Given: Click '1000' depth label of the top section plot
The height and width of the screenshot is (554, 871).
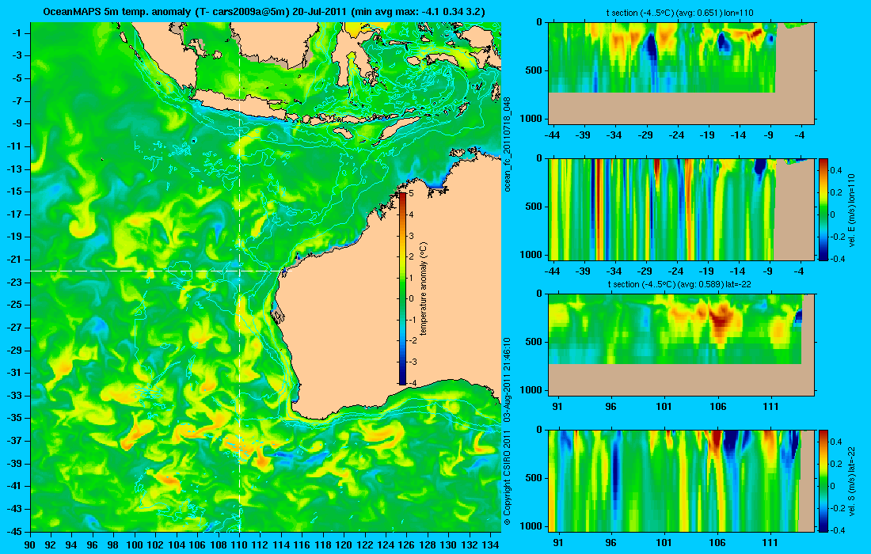Looking at the screenshot, I should click(x=531, y=118).
